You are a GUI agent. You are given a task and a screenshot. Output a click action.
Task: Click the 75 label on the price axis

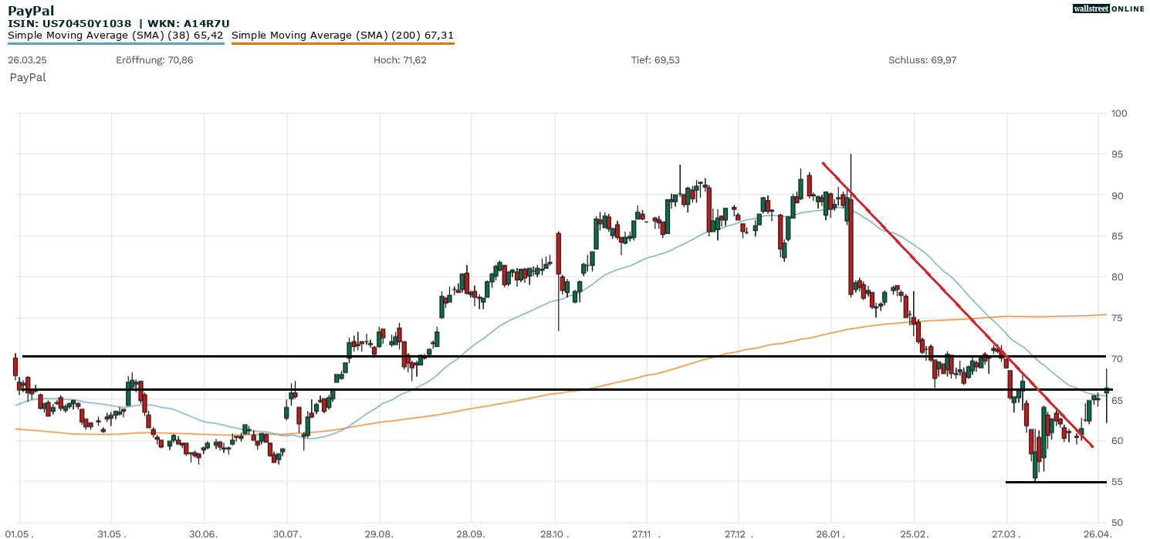tap(1117, 318)
